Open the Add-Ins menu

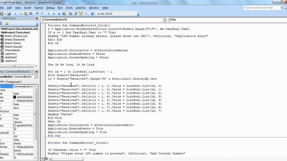pyautogui.click(x=81, y=8)
